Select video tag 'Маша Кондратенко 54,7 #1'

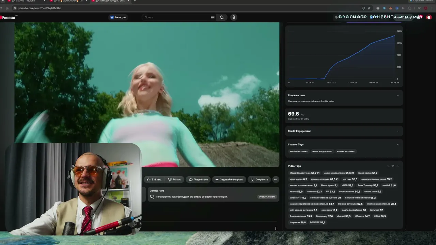[x=305, y=173]
